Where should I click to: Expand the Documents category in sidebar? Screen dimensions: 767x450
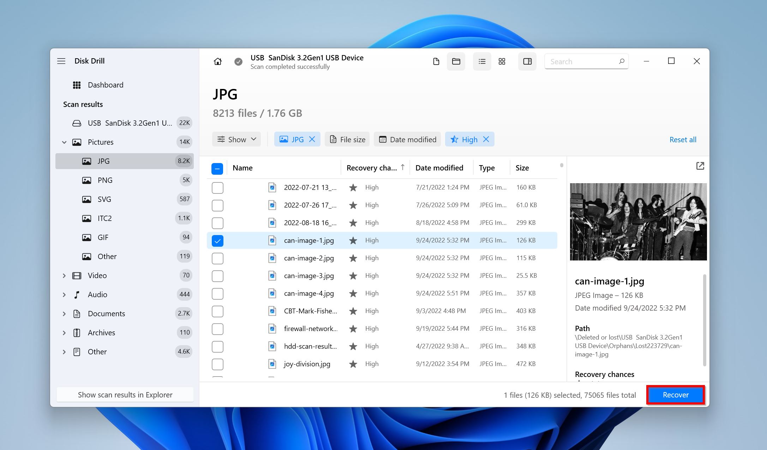[65, 313]
